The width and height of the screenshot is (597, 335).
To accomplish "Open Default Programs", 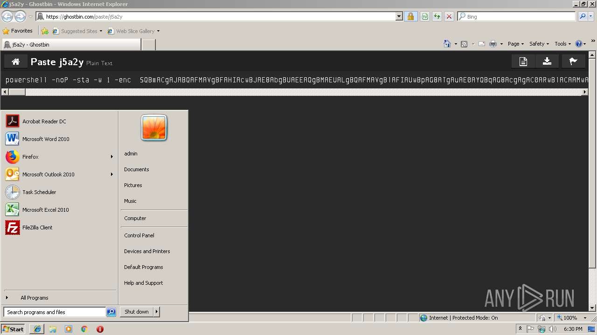I will (143, 267).
